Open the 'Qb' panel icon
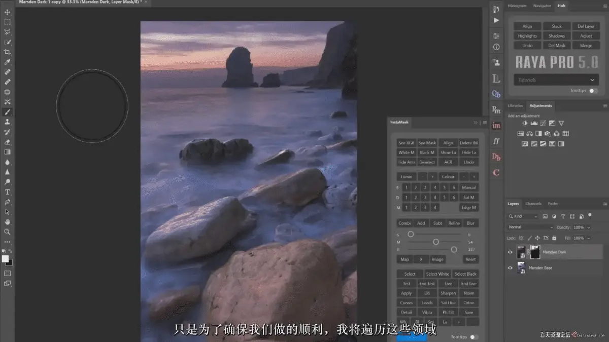 (496, 94)
